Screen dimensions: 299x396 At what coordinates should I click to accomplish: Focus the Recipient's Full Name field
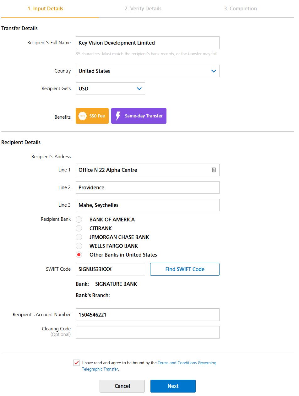click(148, 43)
